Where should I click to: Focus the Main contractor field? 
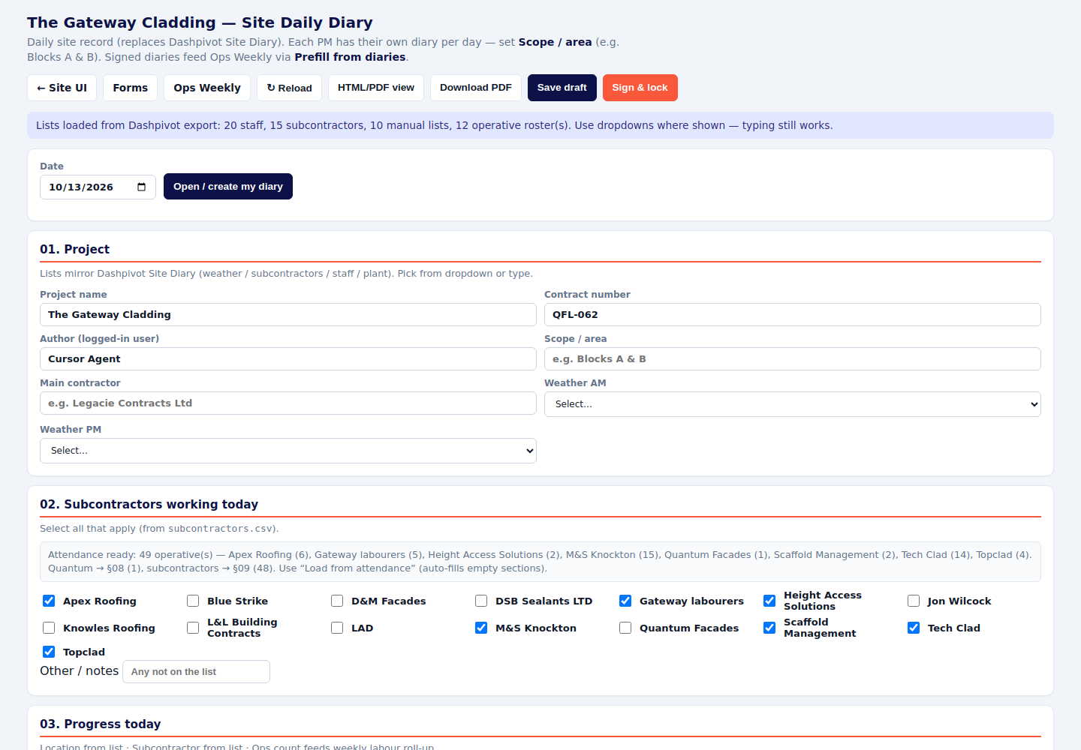[288, 403]
